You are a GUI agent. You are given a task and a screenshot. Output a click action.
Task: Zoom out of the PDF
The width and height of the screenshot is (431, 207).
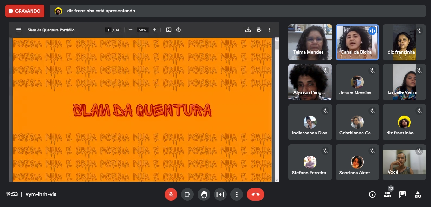131,30
